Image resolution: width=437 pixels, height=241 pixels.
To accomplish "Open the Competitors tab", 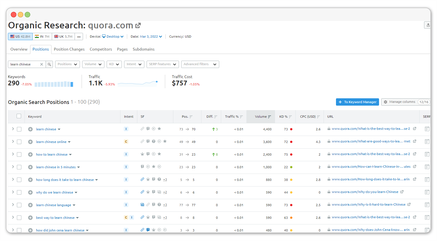I will pos(101,49).
